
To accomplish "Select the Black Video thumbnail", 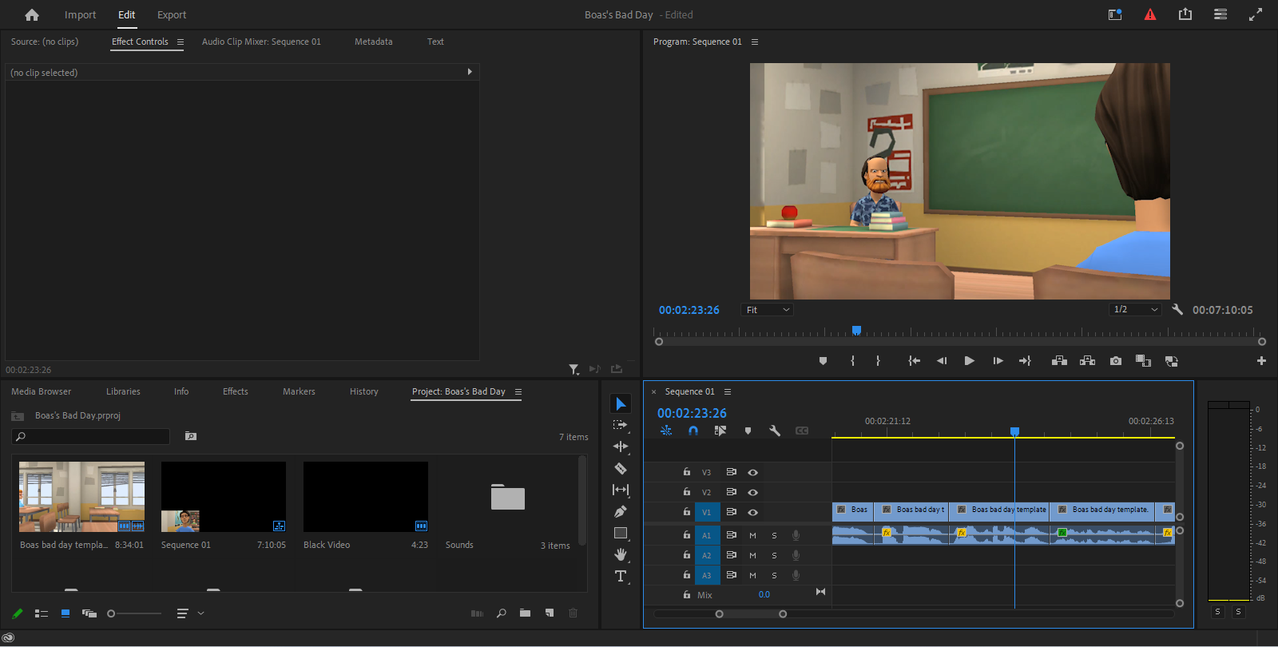I will 366,497.
